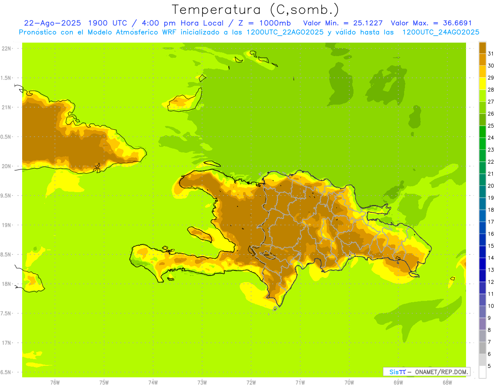
Task: Pick the orange swatch between 30 and 31
Action: pyautogui.click(x=482, y=60)
